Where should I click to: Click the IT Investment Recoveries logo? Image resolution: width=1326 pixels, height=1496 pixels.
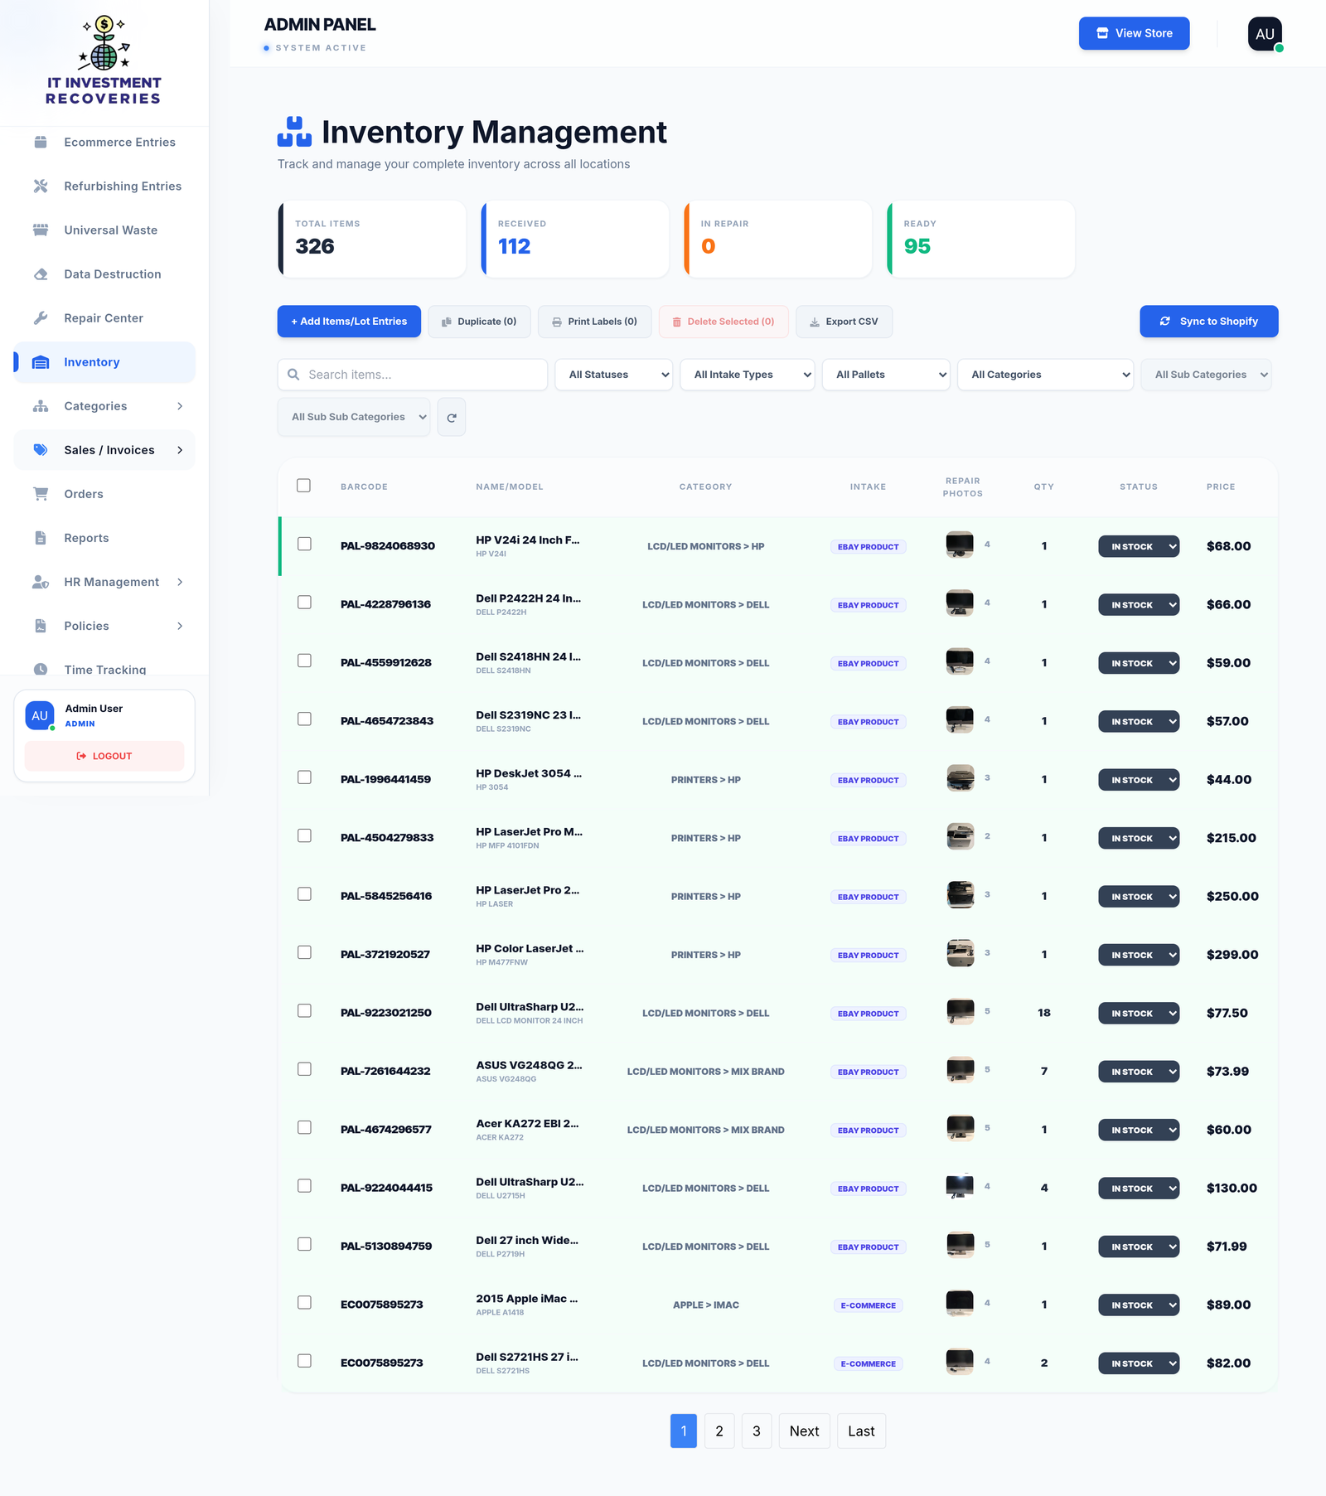click(x=104, y=61)
